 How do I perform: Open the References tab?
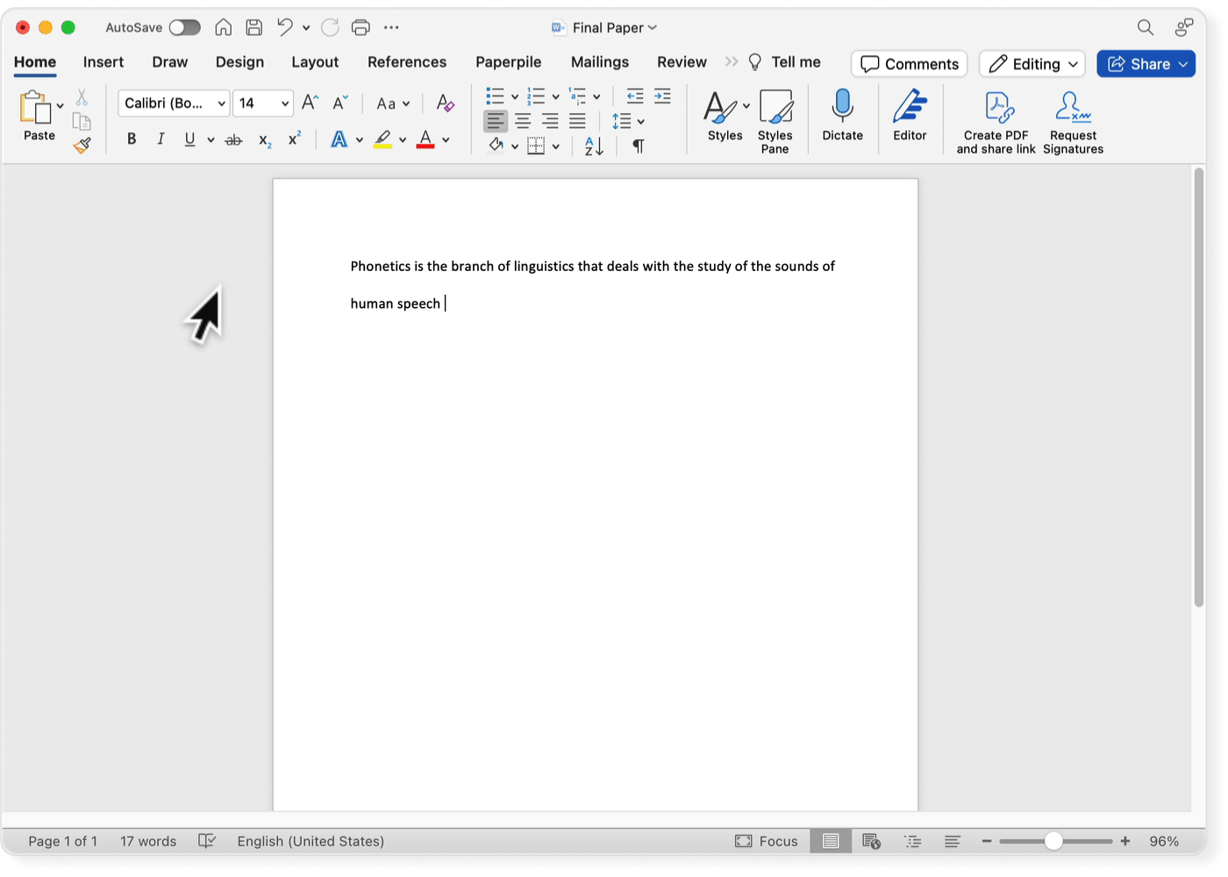[x=407, y=62]
